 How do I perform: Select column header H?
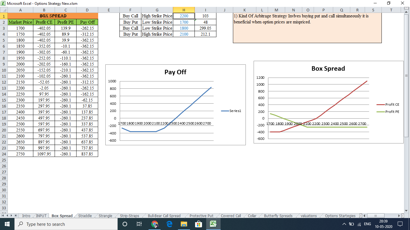(184, 10)
